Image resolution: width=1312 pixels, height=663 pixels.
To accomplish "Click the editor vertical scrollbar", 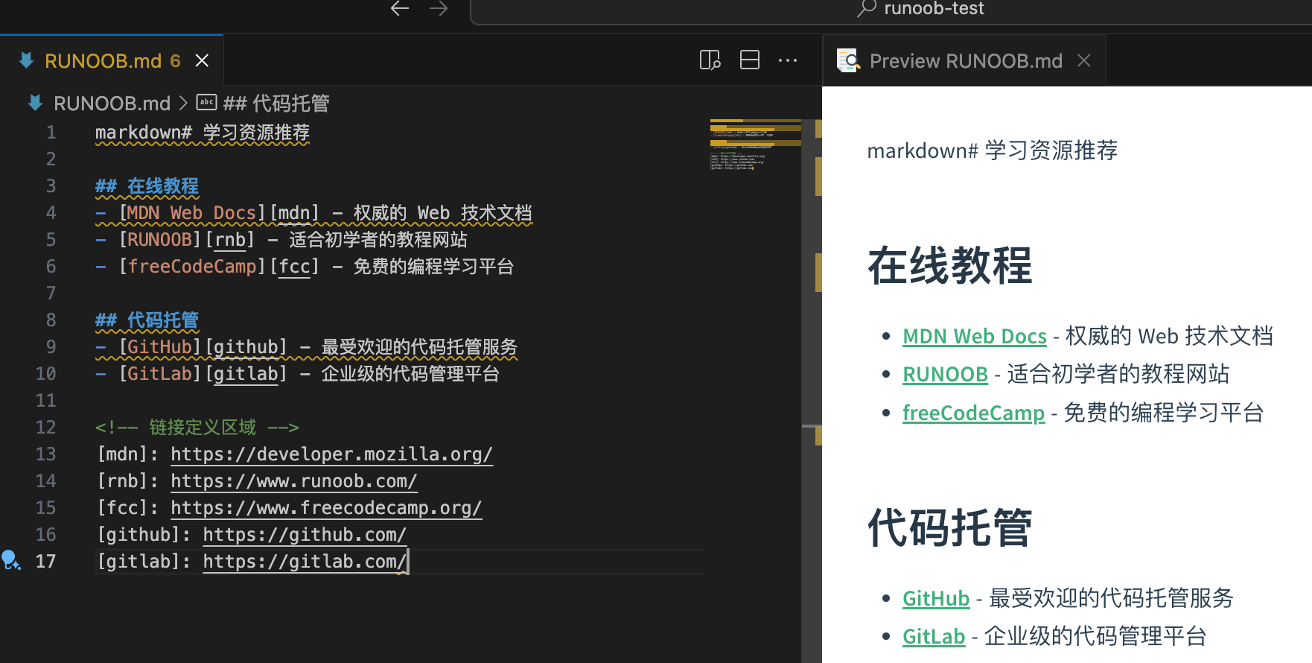I will tap(811, 298).
